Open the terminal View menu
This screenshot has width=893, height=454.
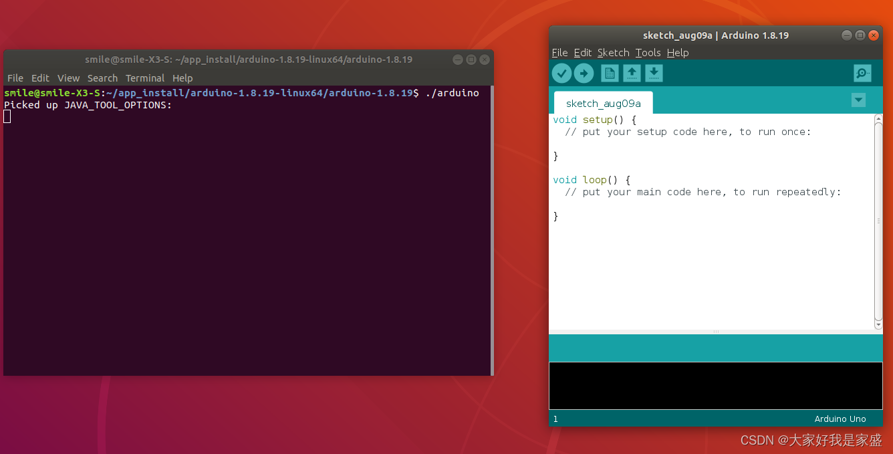point(68,78)
